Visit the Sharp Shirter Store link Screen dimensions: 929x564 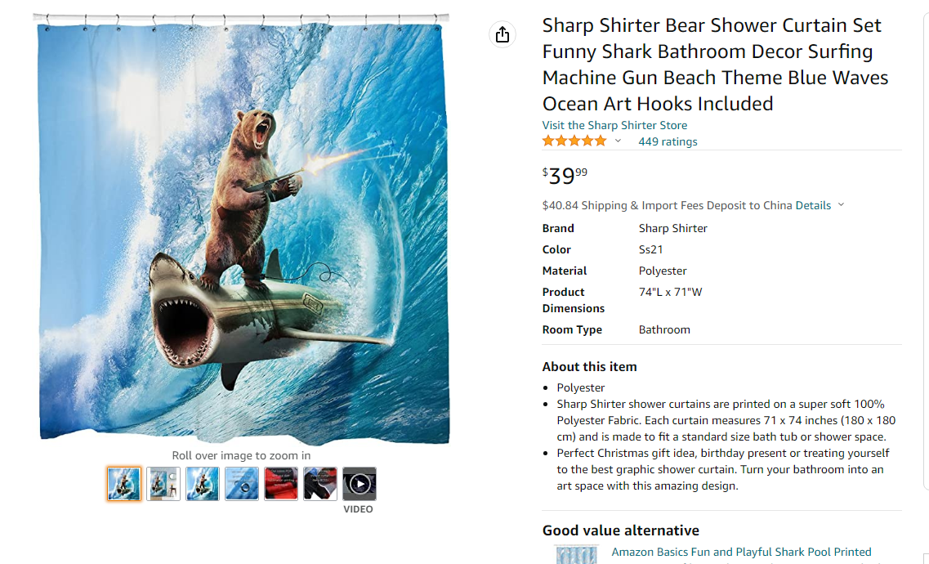click(x=614, y=125)
